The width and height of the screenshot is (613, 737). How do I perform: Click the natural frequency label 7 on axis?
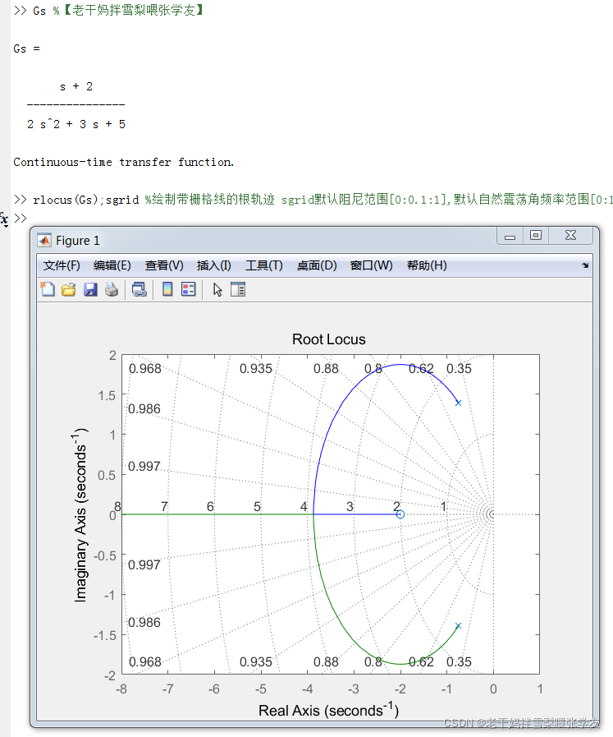[164, 506]
